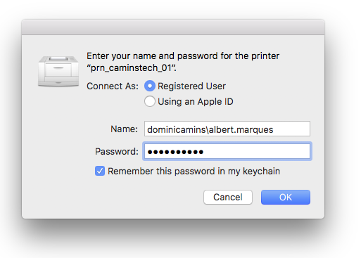The width and height of the screenshot is (361, 258).
Task: Place cursor after the password dots
Action: [x=204, y=152]
